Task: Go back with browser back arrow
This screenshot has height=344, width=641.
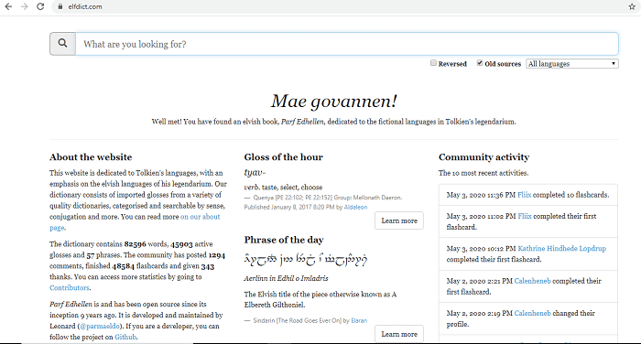Action: (8, 6)
